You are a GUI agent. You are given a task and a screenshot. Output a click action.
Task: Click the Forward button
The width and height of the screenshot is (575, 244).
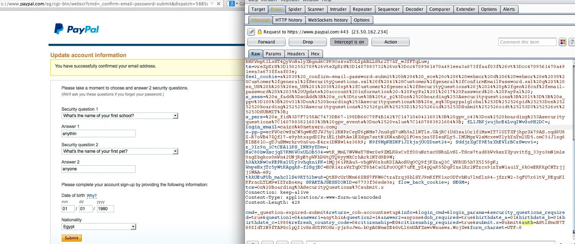coord(266,42)
